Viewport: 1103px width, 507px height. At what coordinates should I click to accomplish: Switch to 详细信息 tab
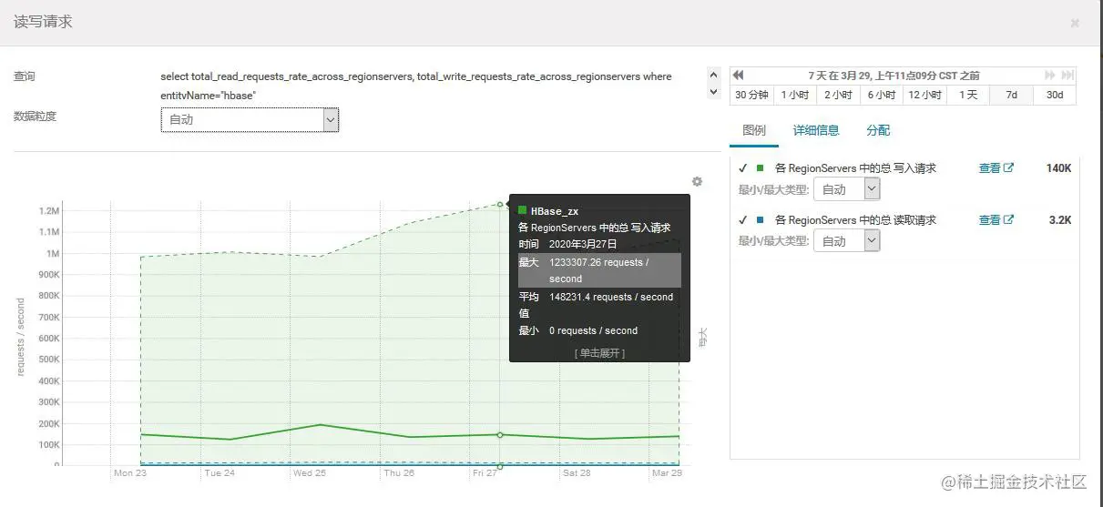(816, 130)
